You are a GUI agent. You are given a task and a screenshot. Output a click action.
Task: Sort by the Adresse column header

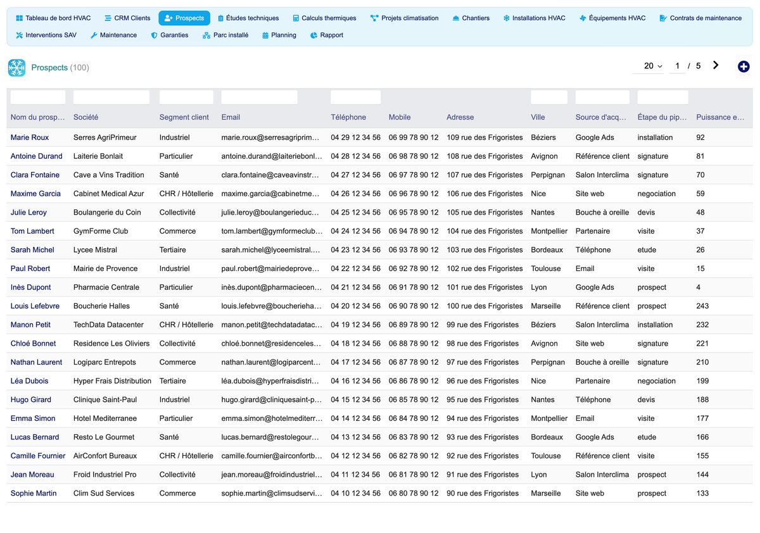click(460, 117)
